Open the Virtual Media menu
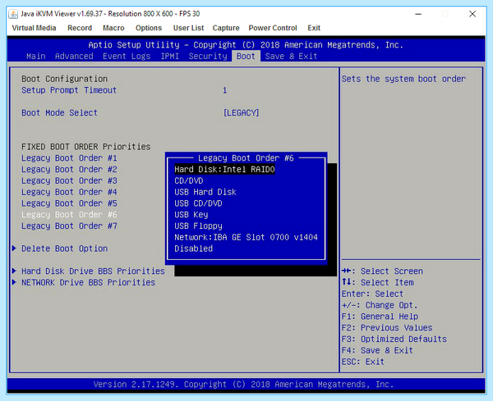Image resolution: width=493 pixels, height=401 pixels. (x=34, y=28)
